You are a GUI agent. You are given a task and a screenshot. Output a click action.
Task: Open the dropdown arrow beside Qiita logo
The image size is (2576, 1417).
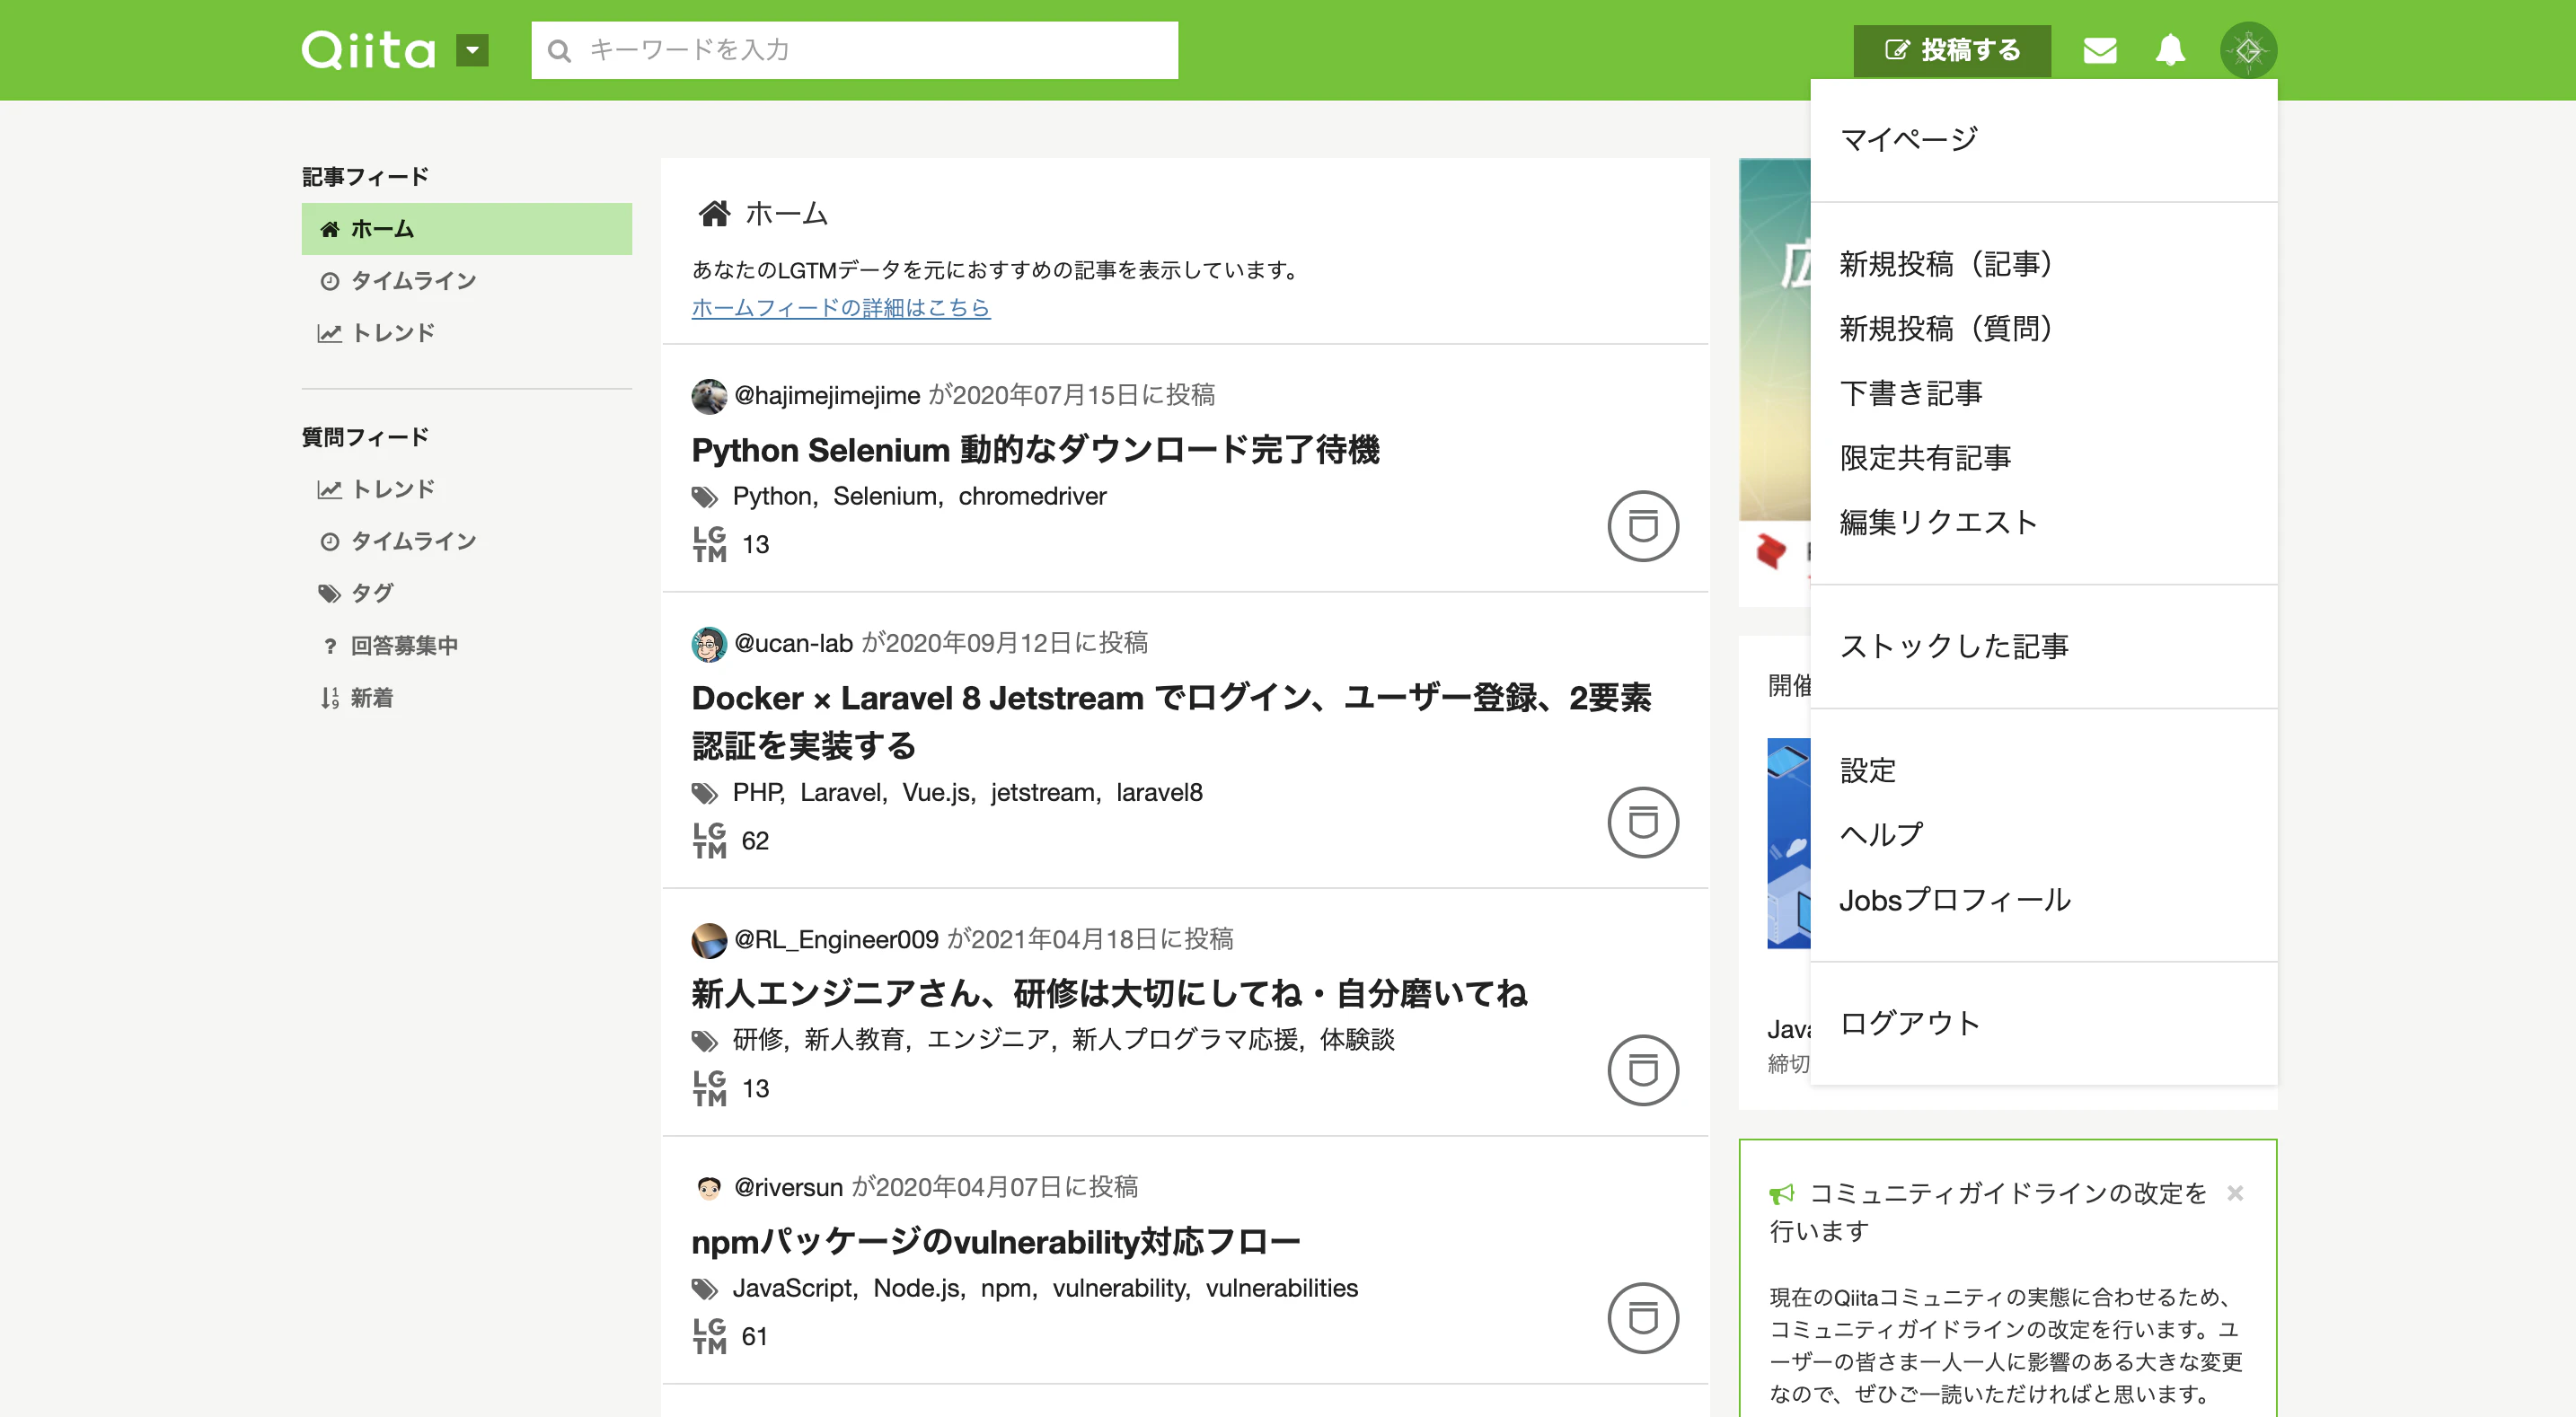[x=472, y=50]
